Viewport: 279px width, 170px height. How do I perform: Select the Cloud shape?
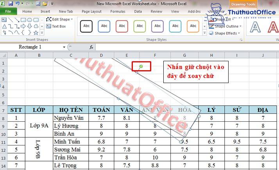[x=36, y=26]
